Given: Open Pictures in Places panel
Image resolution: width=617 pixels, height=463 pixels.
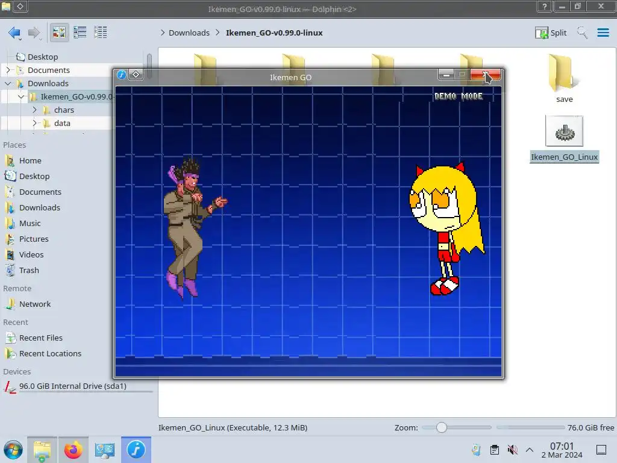Looking at the screenshot, I should 34,239.
